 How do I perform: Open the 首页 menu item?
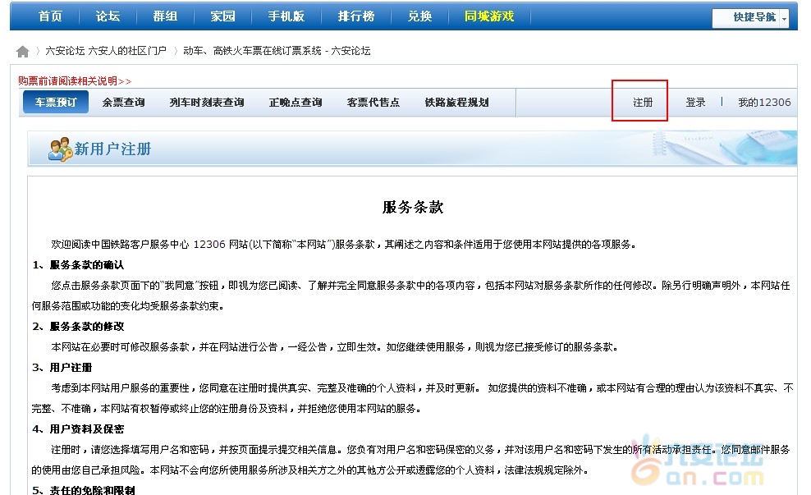pyautogui.click(x=48, y=16)
